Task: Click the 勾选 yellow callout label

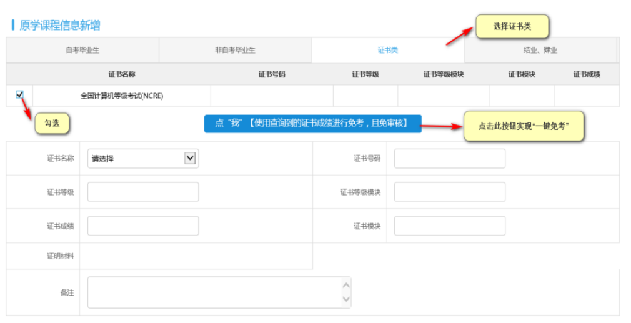Action: click(x=51, y=124)
